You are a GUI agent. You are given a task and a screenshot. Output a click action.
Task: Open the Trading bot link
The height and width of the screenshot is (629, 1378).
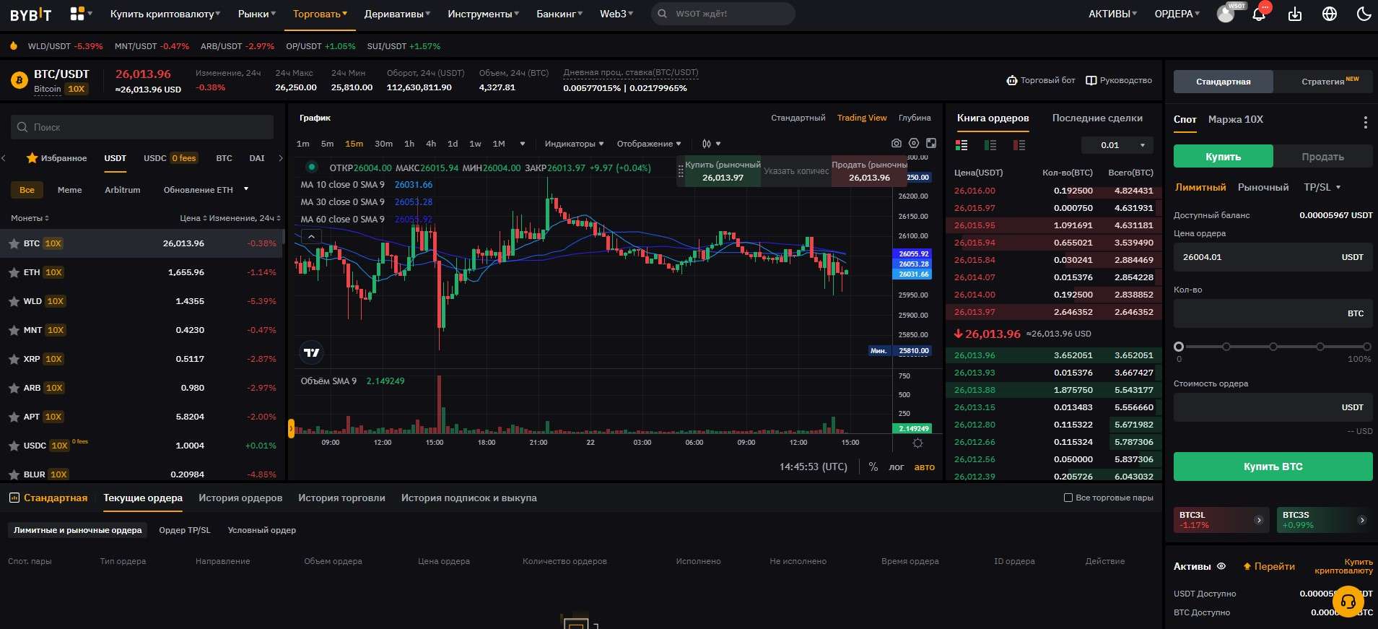(1040, 80)
